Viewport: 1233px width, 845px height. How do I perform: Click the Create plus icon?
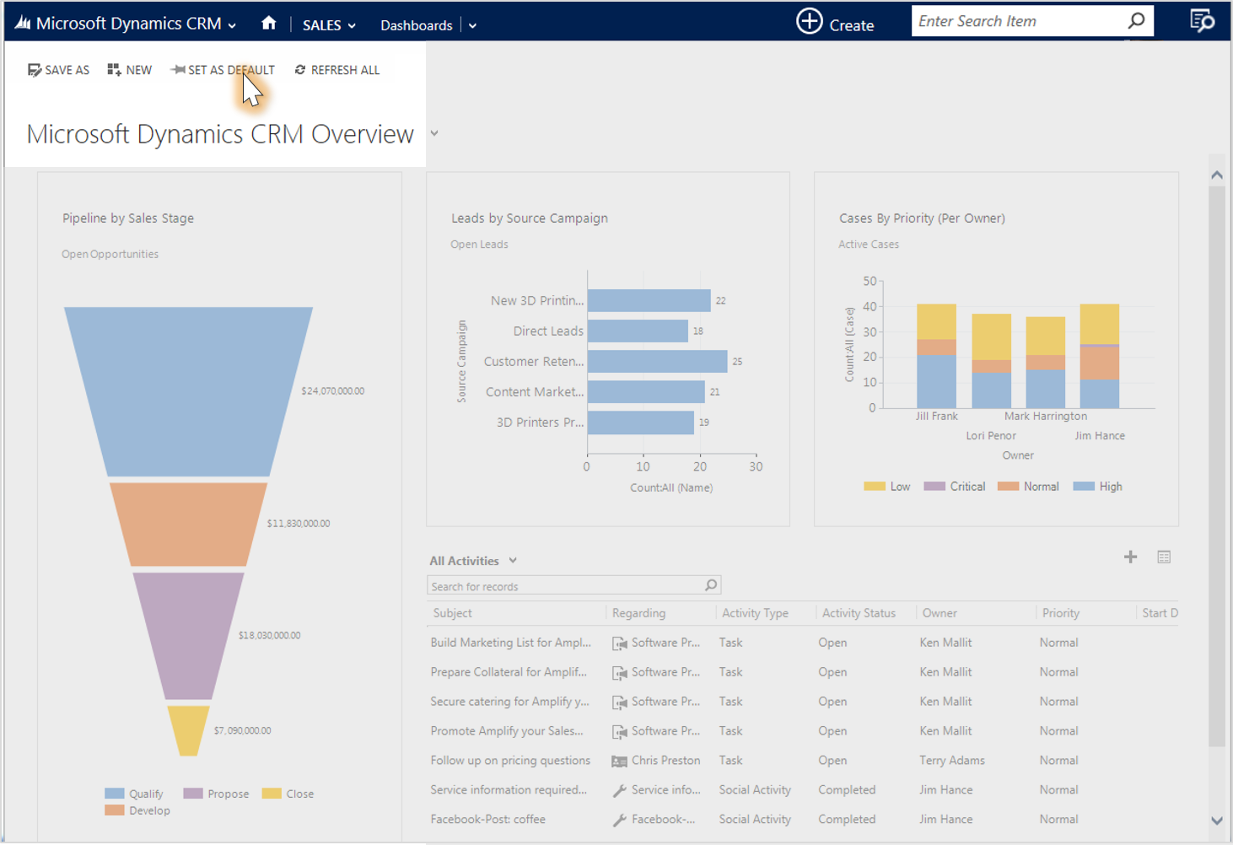click(809, 22)
